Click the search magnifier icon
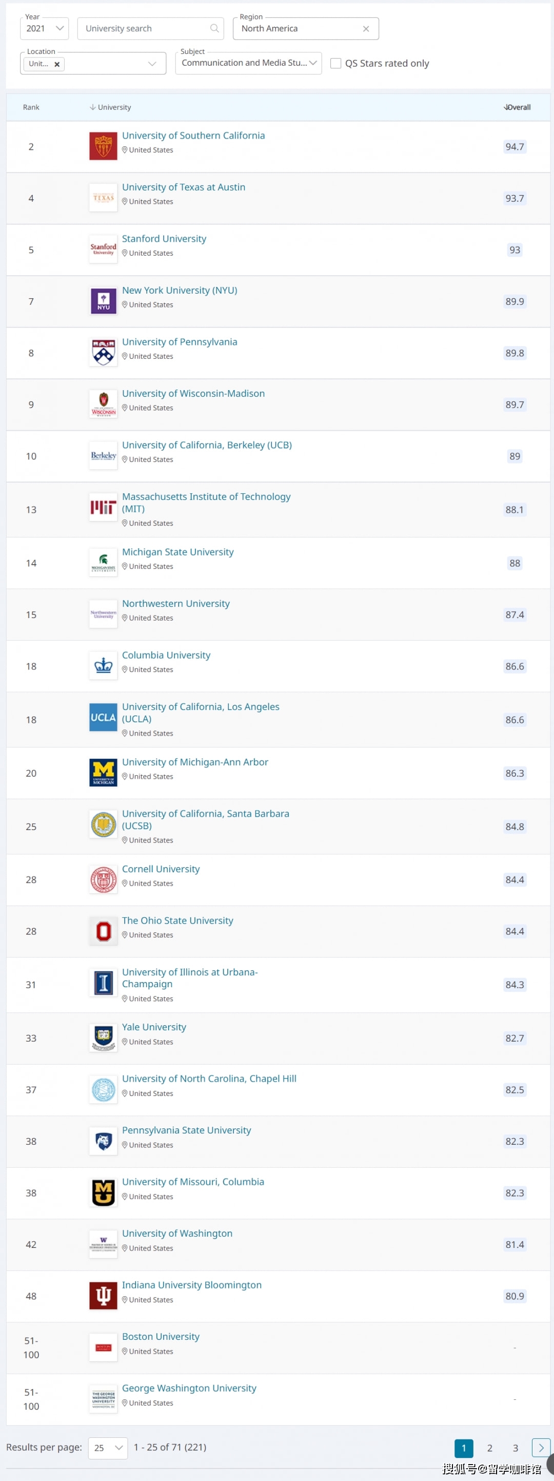 214,28
